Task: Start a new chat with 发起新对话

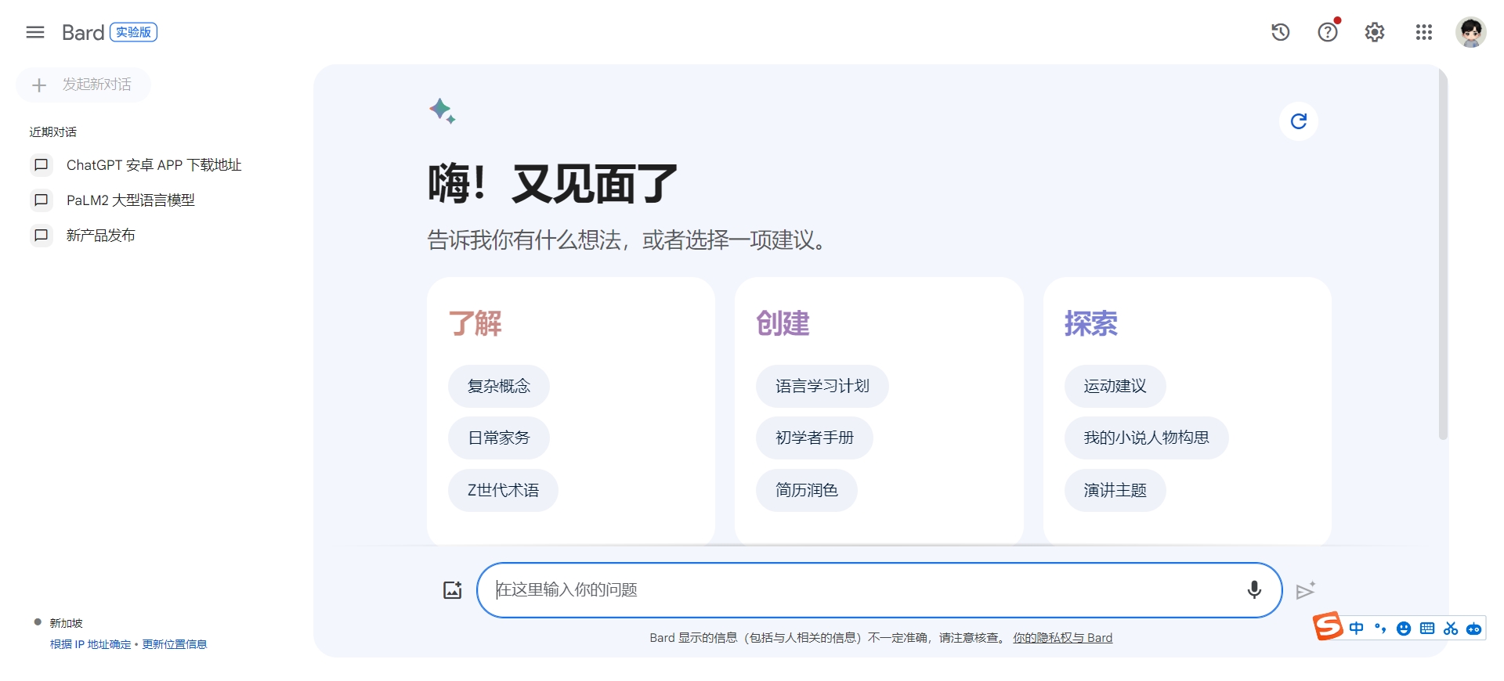Action: [83, 85]
